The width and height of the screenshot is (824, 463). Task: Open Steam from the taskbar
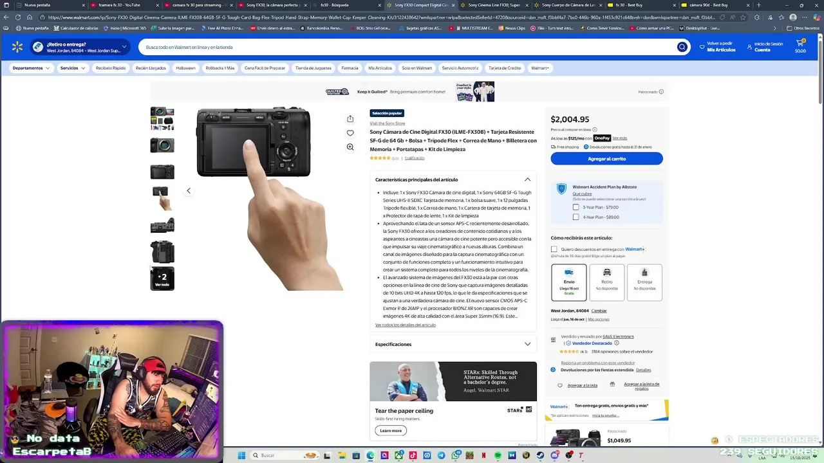click(540, 455)
